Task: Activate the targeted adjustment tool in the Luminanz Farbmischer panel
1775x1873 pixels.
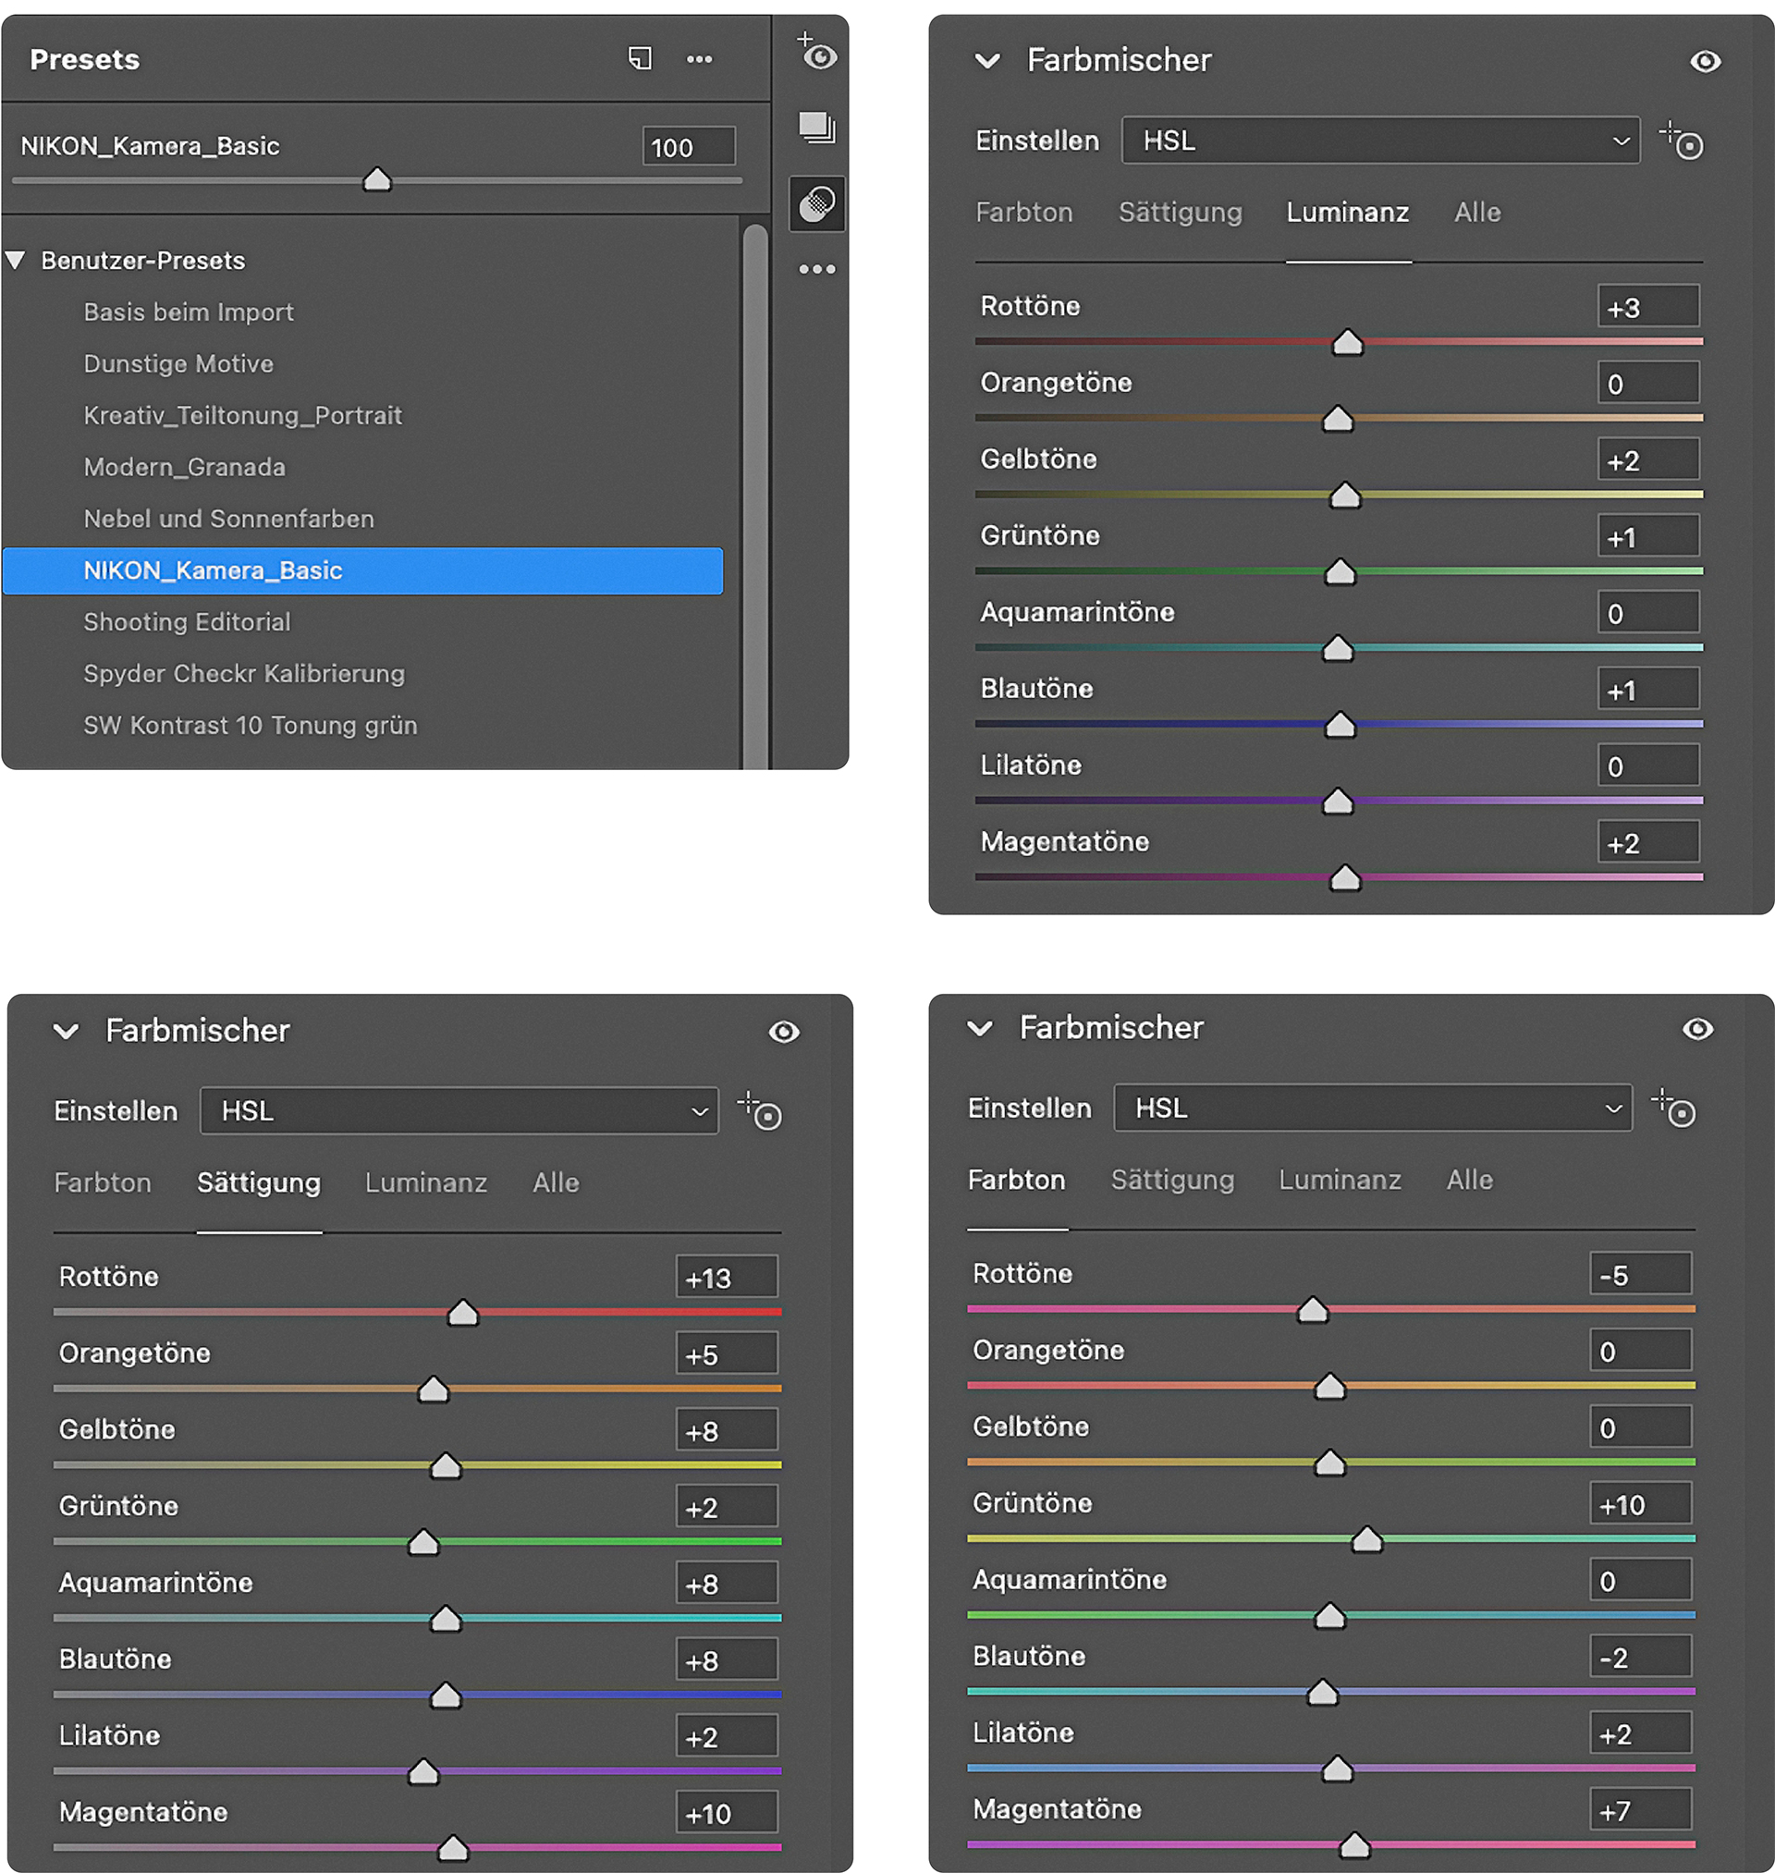Action: (x=1683, y=141)
